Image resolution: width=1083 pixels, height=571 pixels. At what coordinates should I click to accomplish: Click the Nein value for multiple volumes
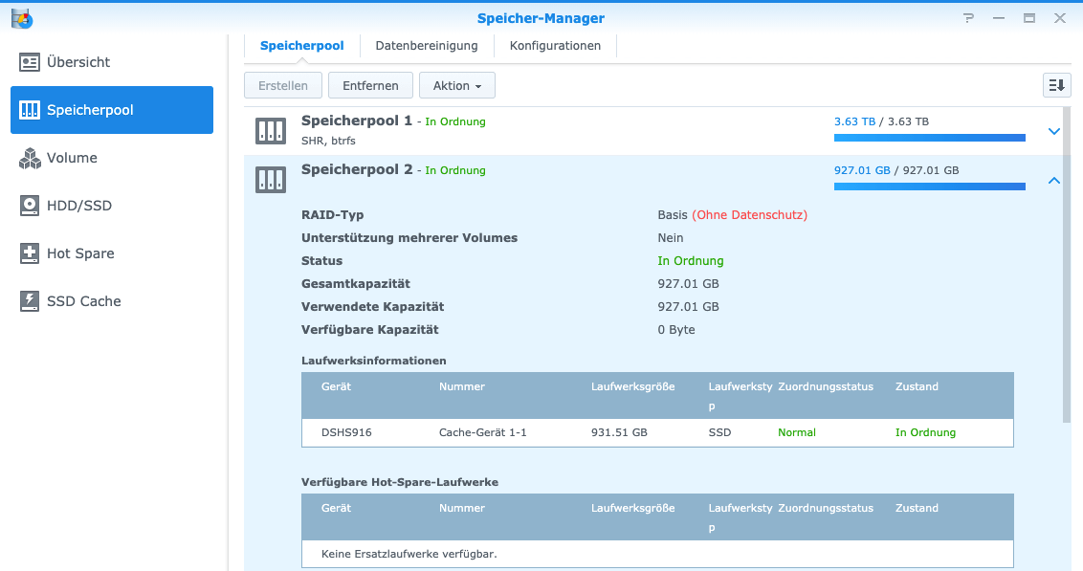[x=671, y=238]
